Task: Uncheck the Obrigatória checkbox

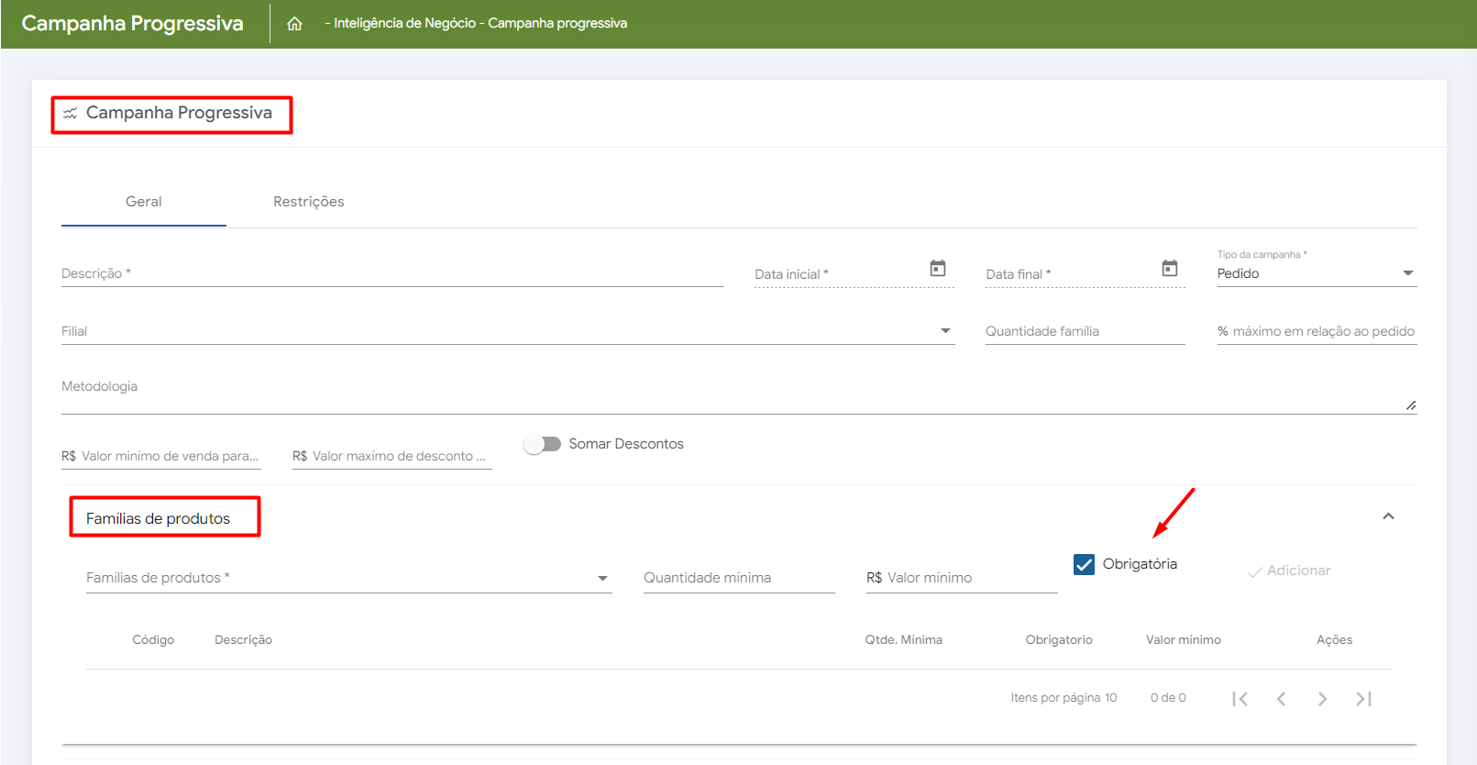Action: (x=1084, y=564)
